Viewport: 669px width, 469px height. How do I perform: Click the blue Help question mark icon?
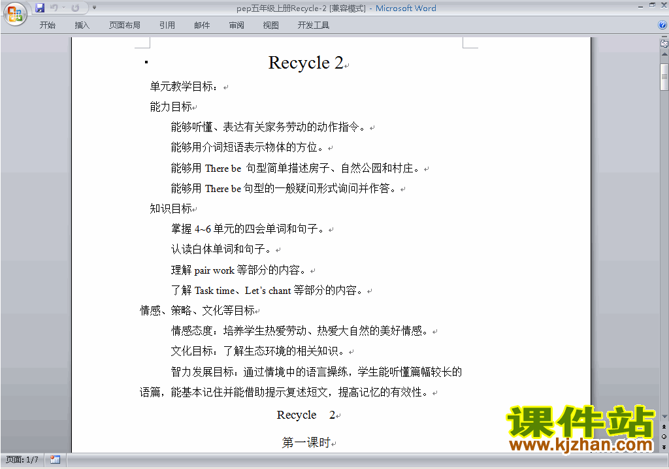coord(662,25)
